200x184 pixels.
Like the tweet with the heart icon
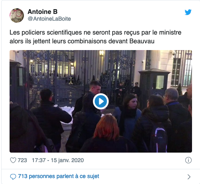pyautogui.click(x=13, y=160)
